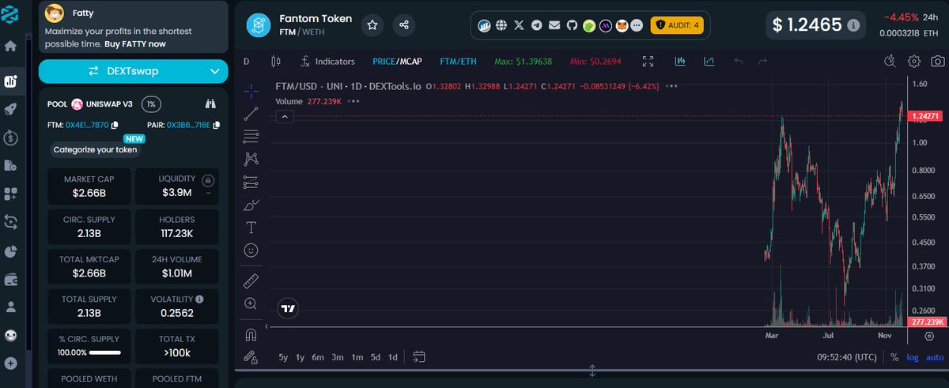
Task: Select the 3m time range
Action: coord(338,357)
